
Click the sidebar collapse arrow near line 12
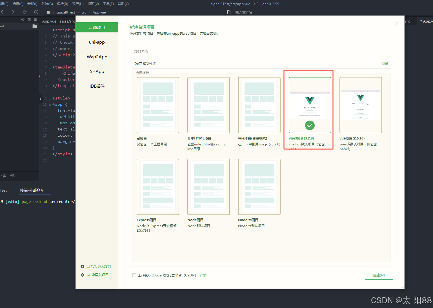point(40,99)
